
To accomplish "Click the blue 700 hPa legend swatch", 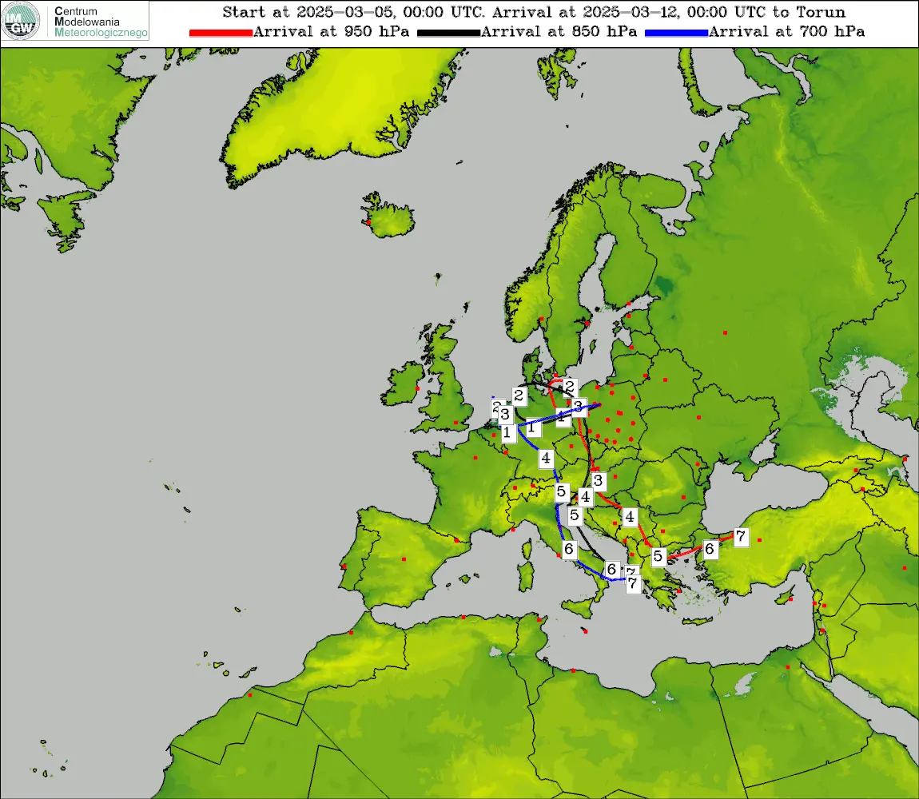I will (676, 33).
